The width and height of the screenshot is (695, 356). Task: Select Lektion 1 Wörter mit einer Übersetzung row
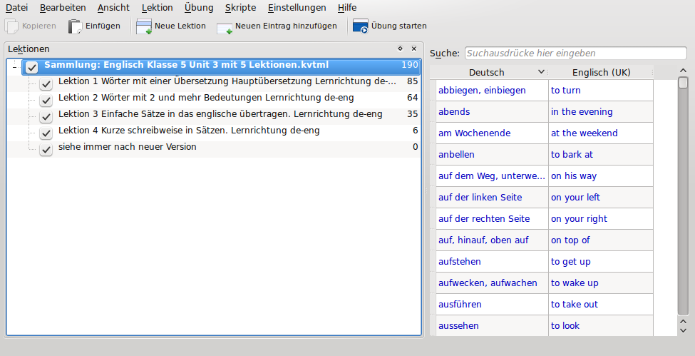click(x=214, y=84)
